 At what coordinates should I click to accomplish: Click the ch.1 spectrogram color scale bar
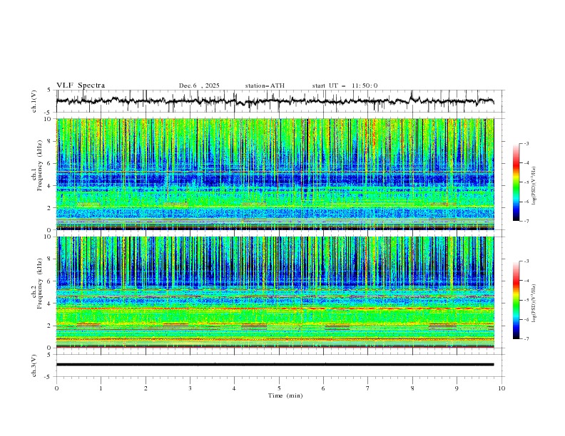(x=516, y=182)
